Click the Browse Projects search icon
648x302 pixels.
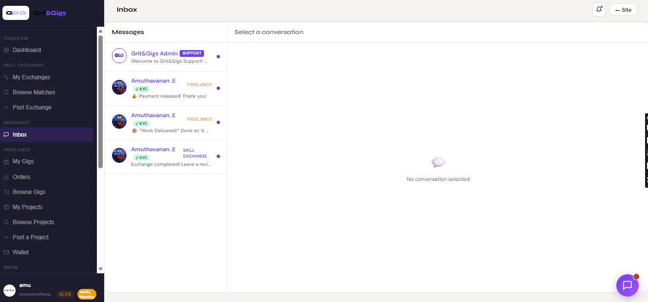coord(6,222)
